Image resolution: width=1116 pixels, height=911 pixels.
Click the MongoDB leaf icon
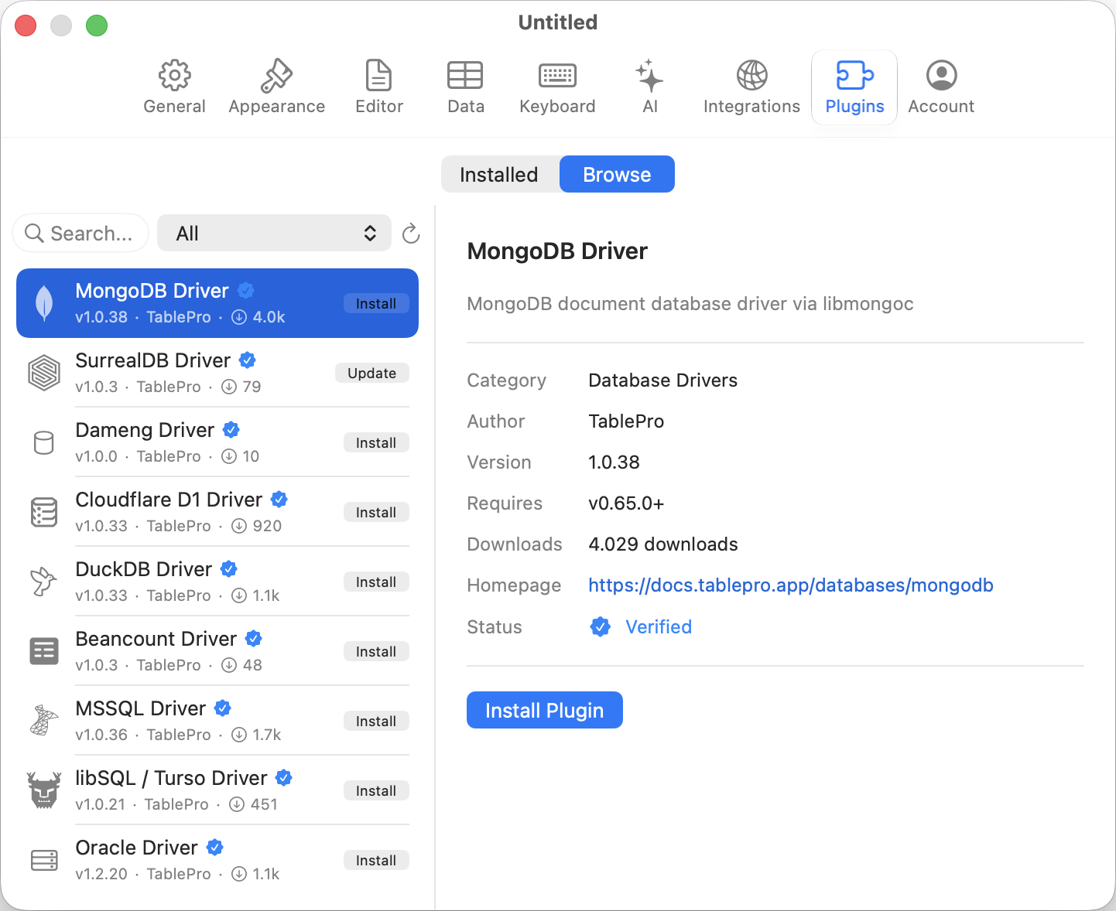(x=44, y=303)
